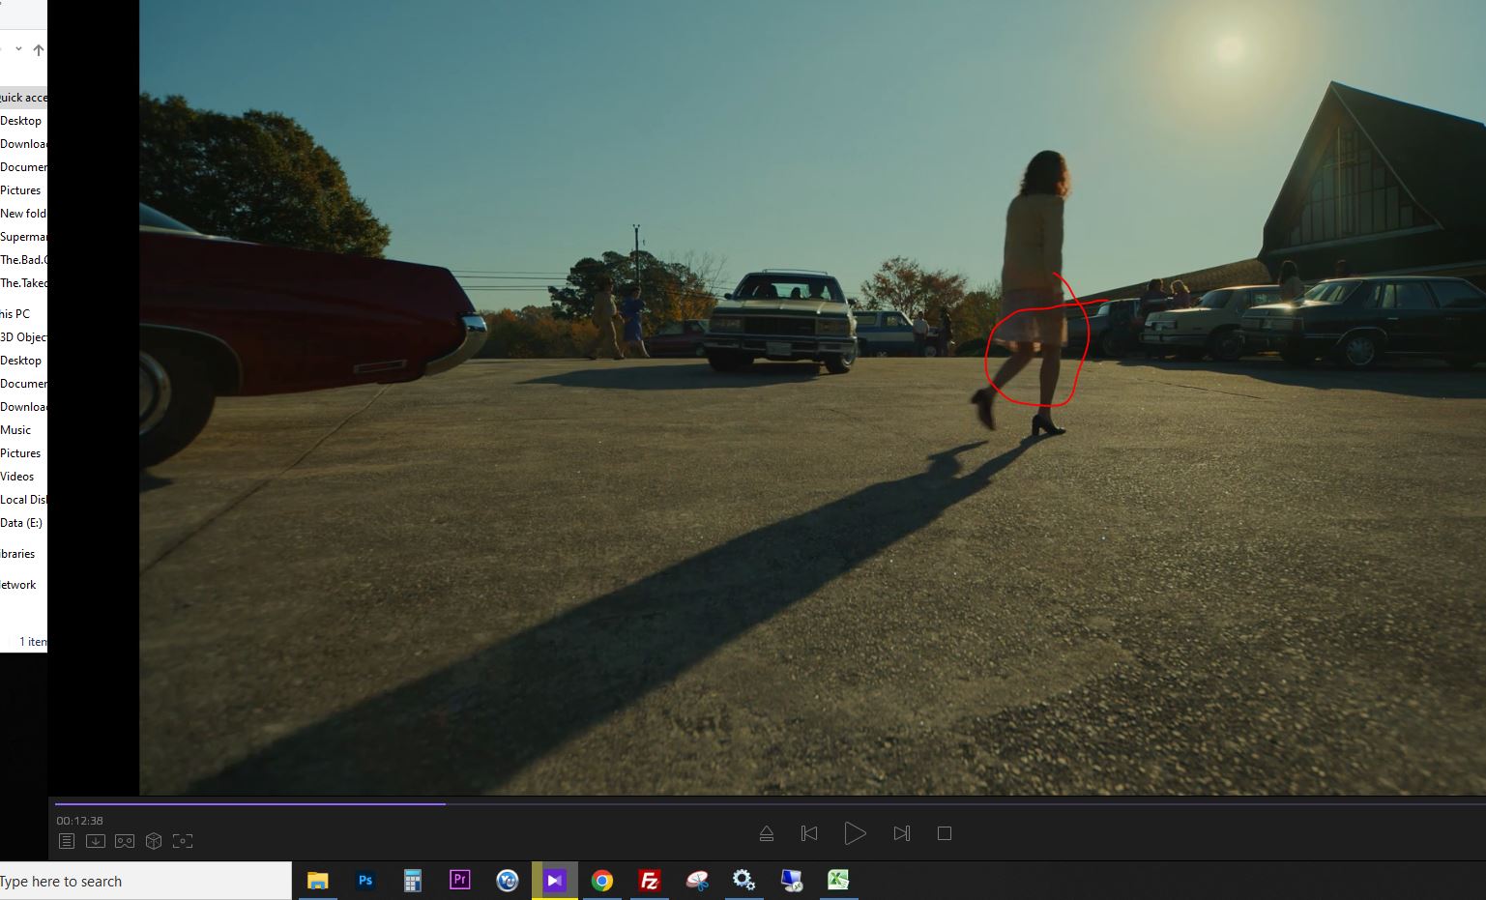Viewport: 1486px width, 900px height.
Task: Open the playlist panel icon
Action: click(67, 841)
